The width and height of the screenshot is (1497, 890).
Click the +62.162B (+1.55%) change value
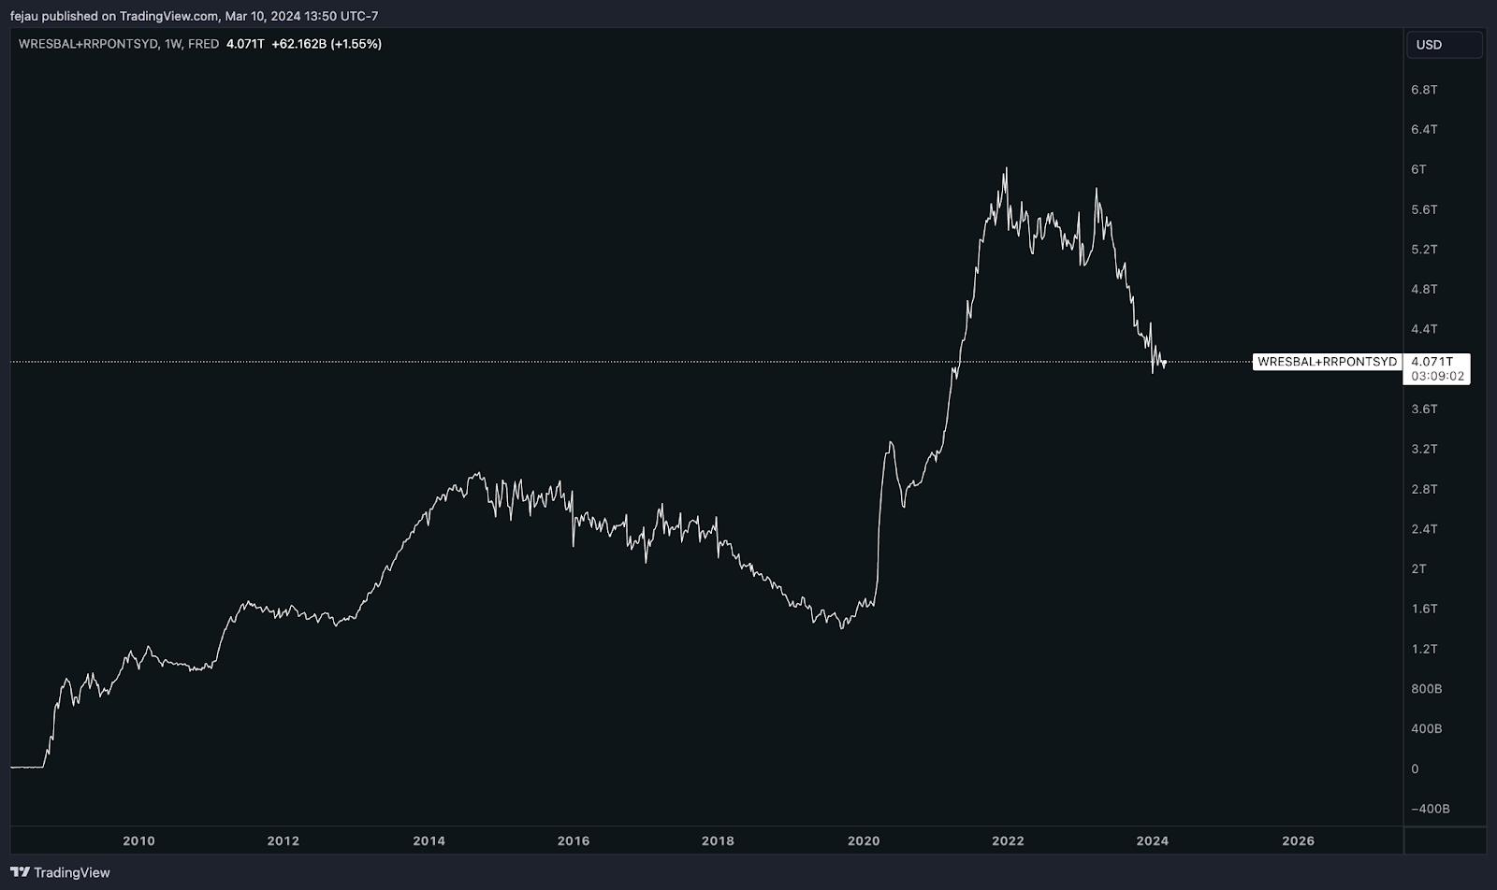[327, 44]
